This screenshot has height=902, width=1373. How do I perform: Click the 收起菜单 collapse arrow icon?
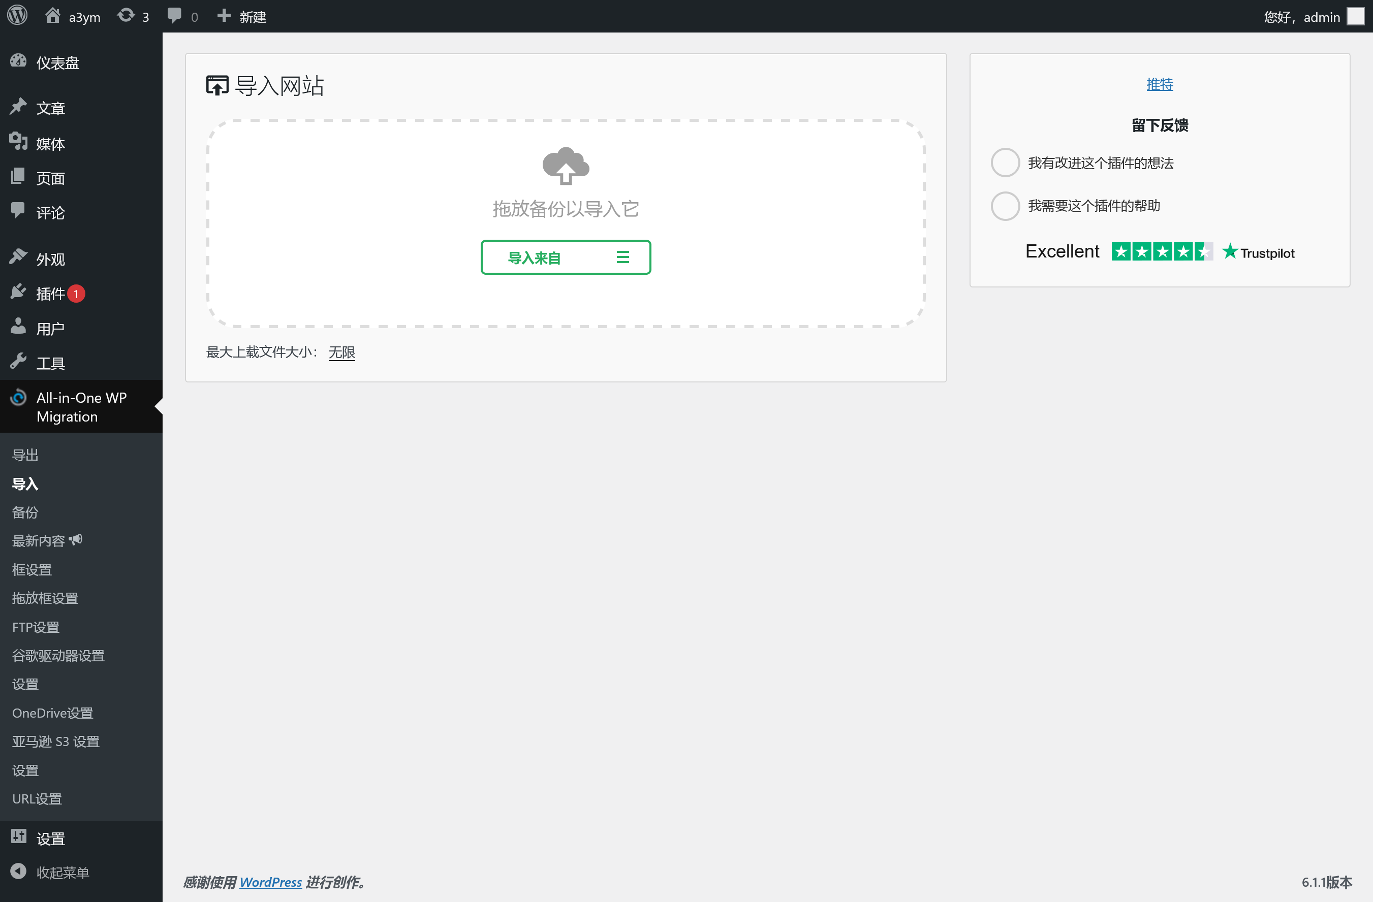pyautogui.click(x=18, y=872)
